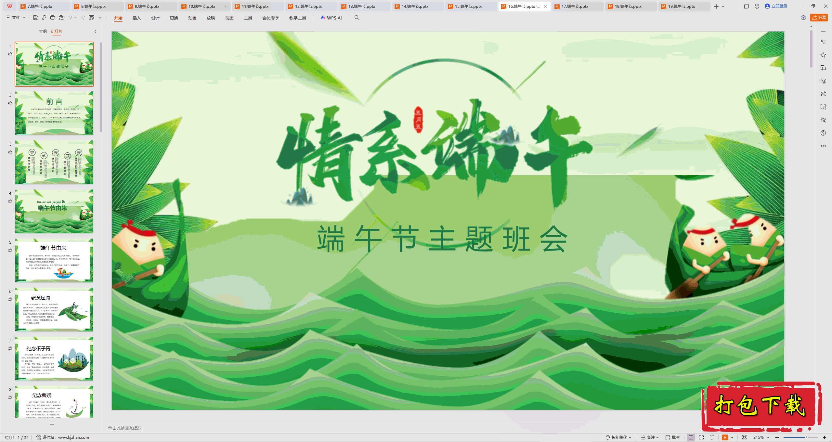Expand the new tab dropdown arrow
This screenshot has height=442, width=832.
point(723,6)
